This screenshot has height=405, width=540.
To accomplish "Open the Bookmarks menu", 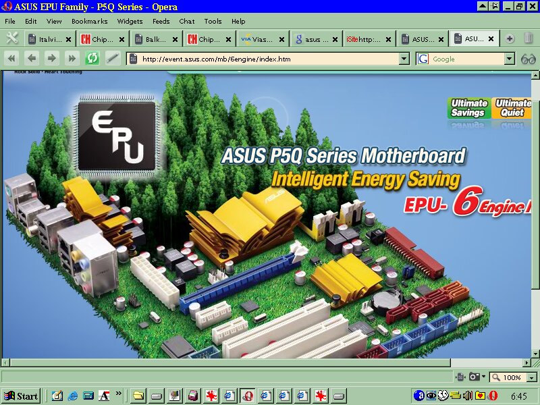I will (90, 22).
